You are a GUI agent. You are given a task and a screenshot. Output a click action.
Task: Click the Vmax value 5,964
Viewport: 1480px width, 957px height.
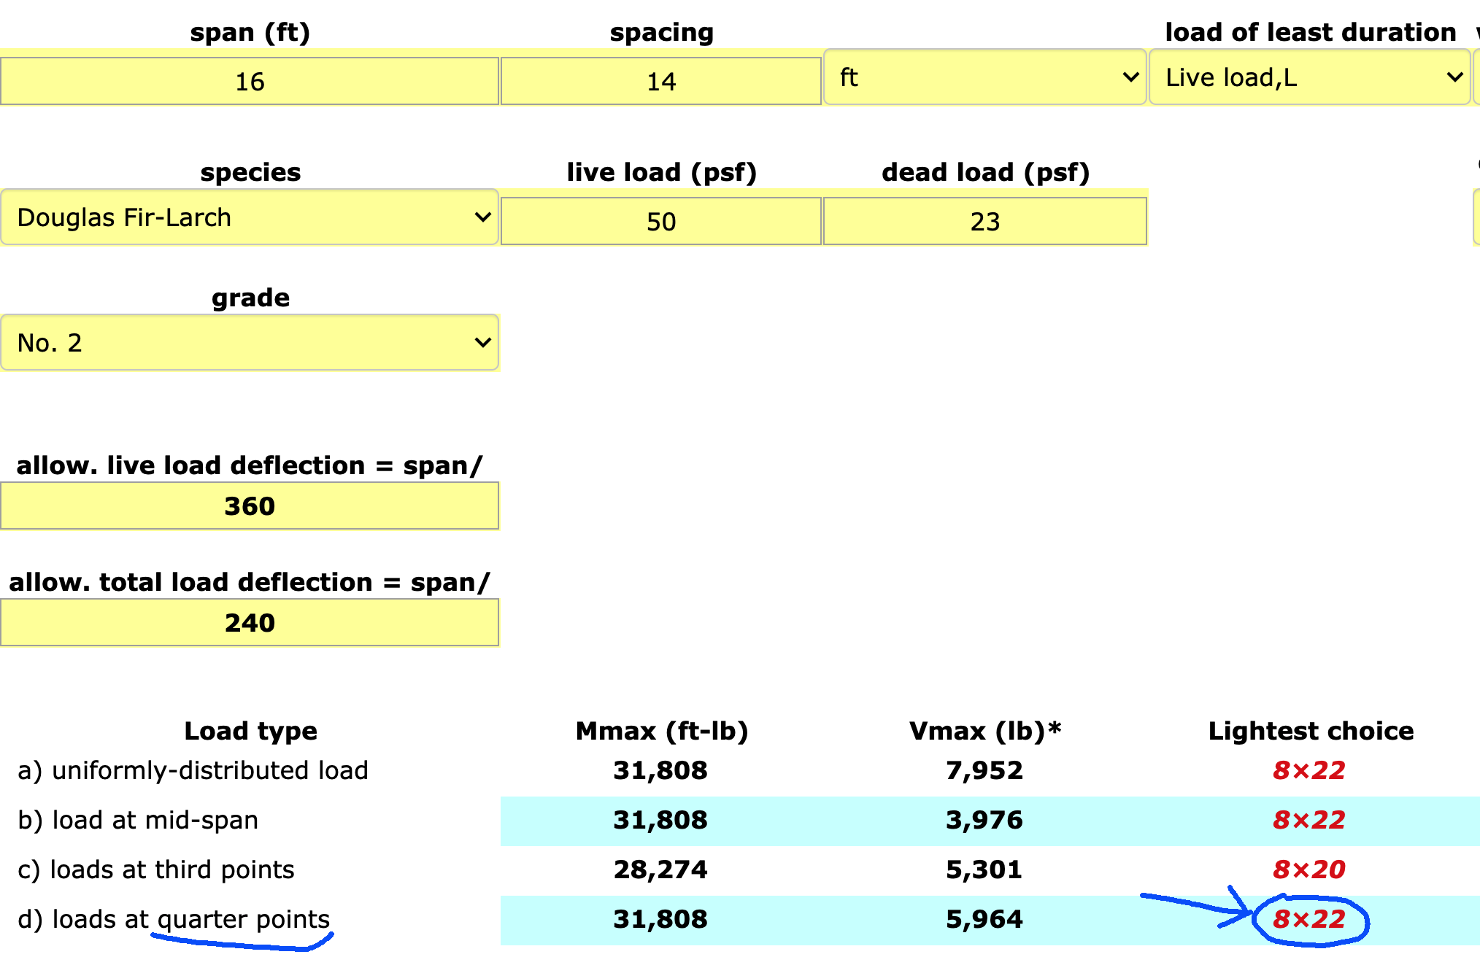point(984,919)
